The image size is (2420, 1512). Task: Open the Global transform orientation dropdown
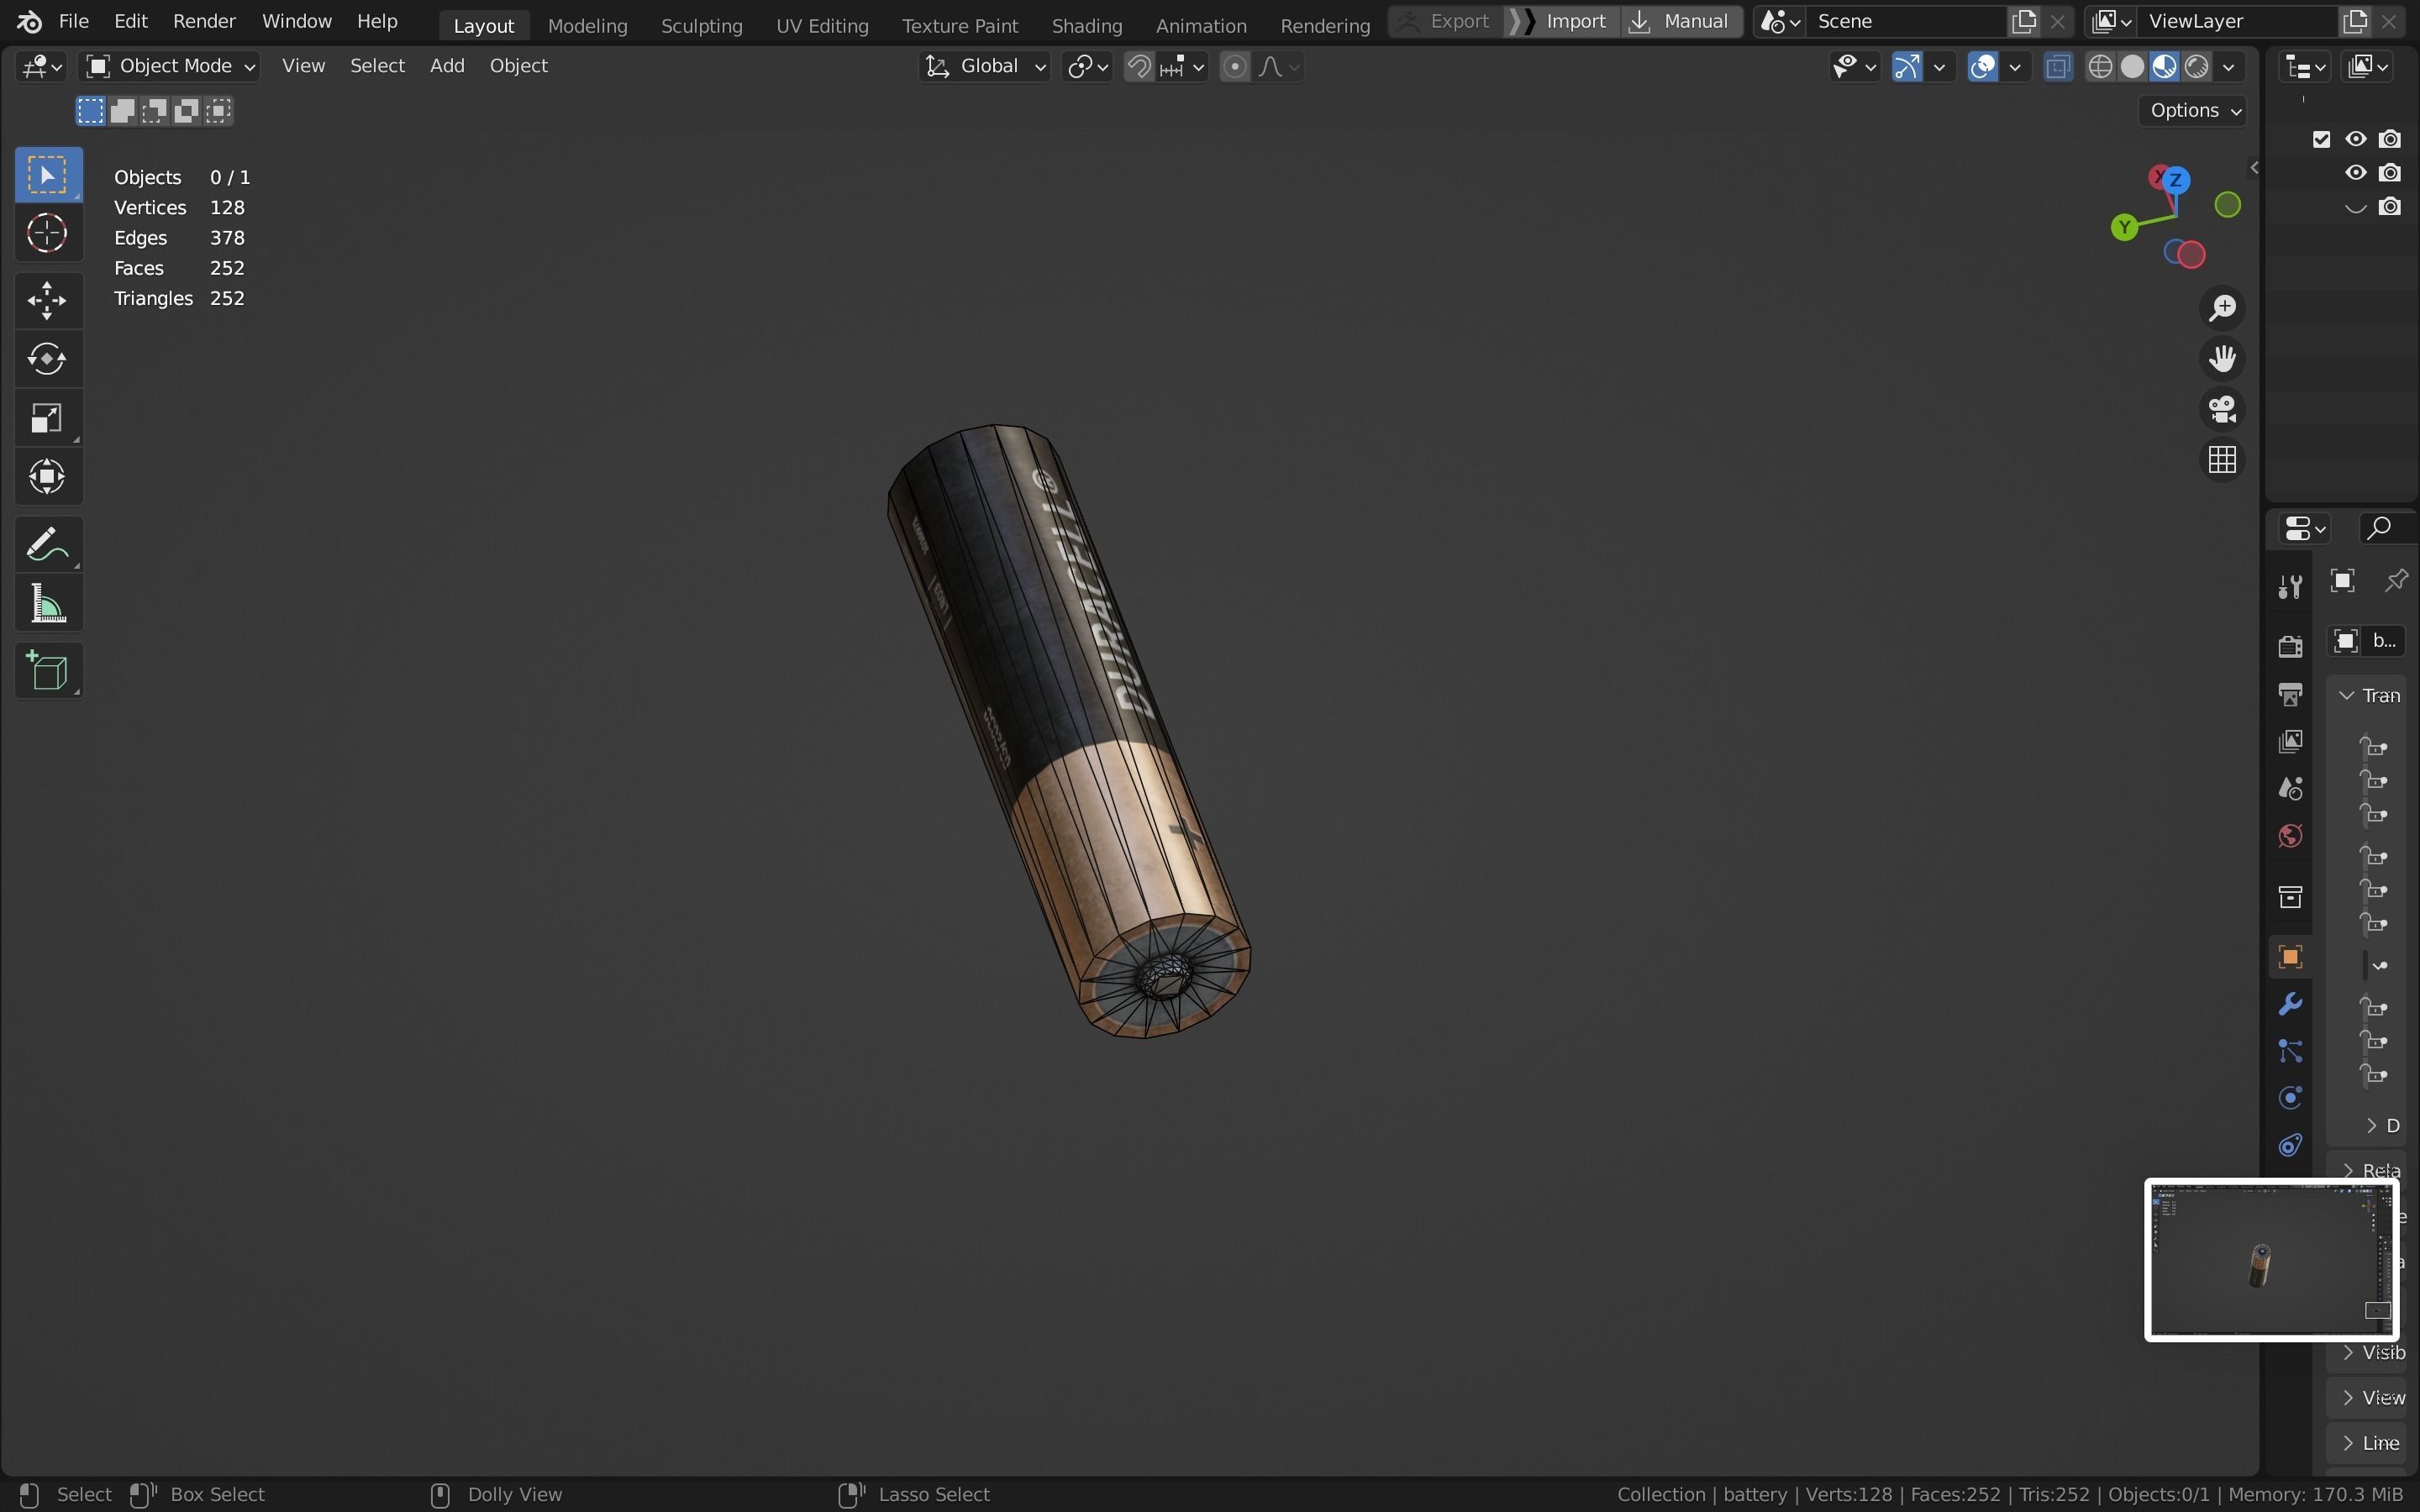coord(985,67)
